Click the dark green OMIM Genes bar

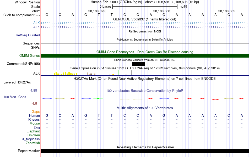(x=145, y=55)
